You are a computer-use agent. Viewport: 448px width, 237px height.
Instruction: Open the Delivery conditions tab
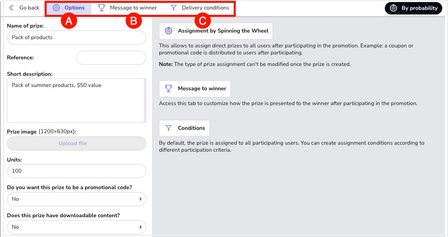[x=205, y=8]
